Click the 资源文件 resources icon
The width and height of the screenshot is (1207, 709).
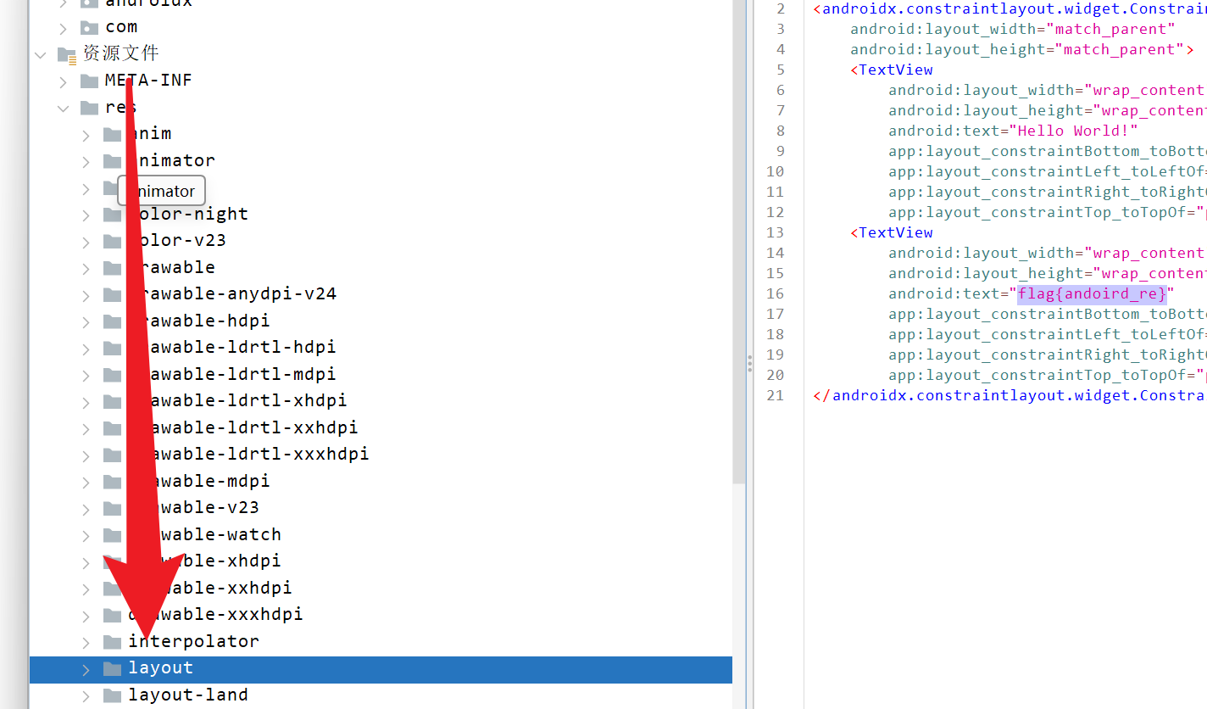coord(67,54)
